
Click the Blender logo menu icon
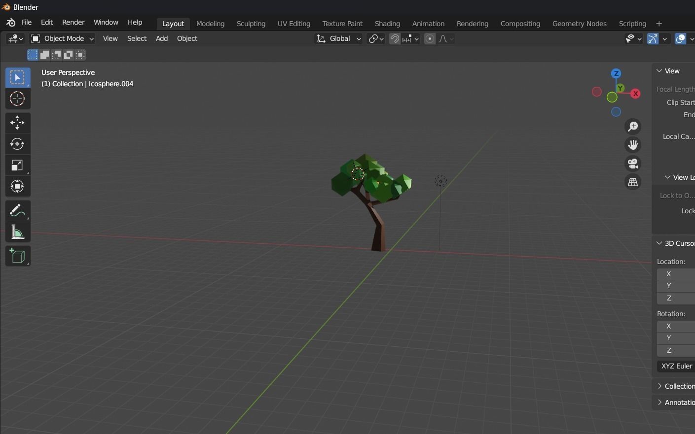[x=11, y=23]
